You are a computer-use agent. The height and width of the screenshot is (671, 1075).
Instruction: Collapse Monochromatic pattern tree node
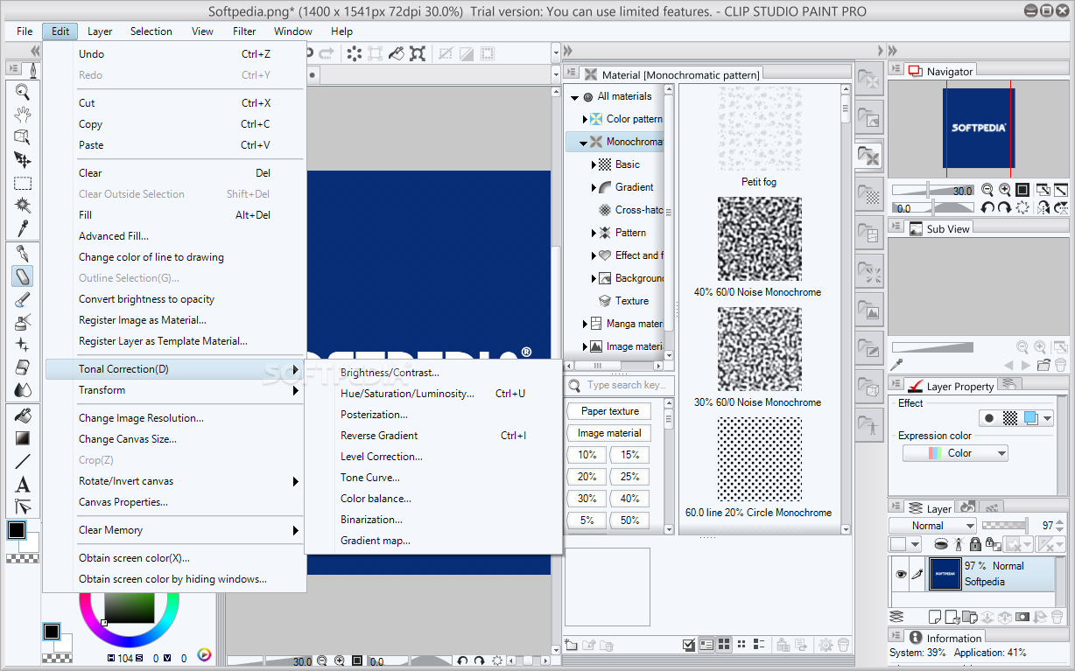(583, 143)
